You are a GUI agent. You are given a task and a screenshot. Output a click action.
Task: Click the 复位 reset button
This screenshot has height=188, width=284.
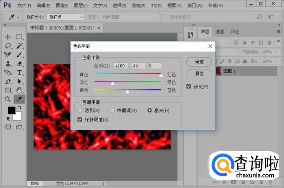[199, 74]
